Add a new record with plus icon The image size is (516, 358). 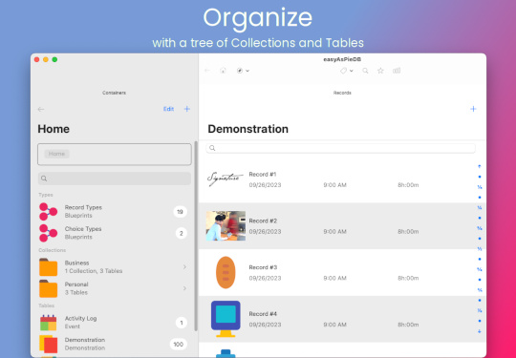click(473, 109)
